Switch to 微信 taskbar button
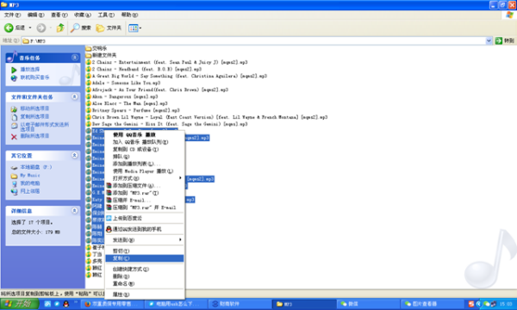Viewport: 517px width, 310px height. click(x=367, y=304)
